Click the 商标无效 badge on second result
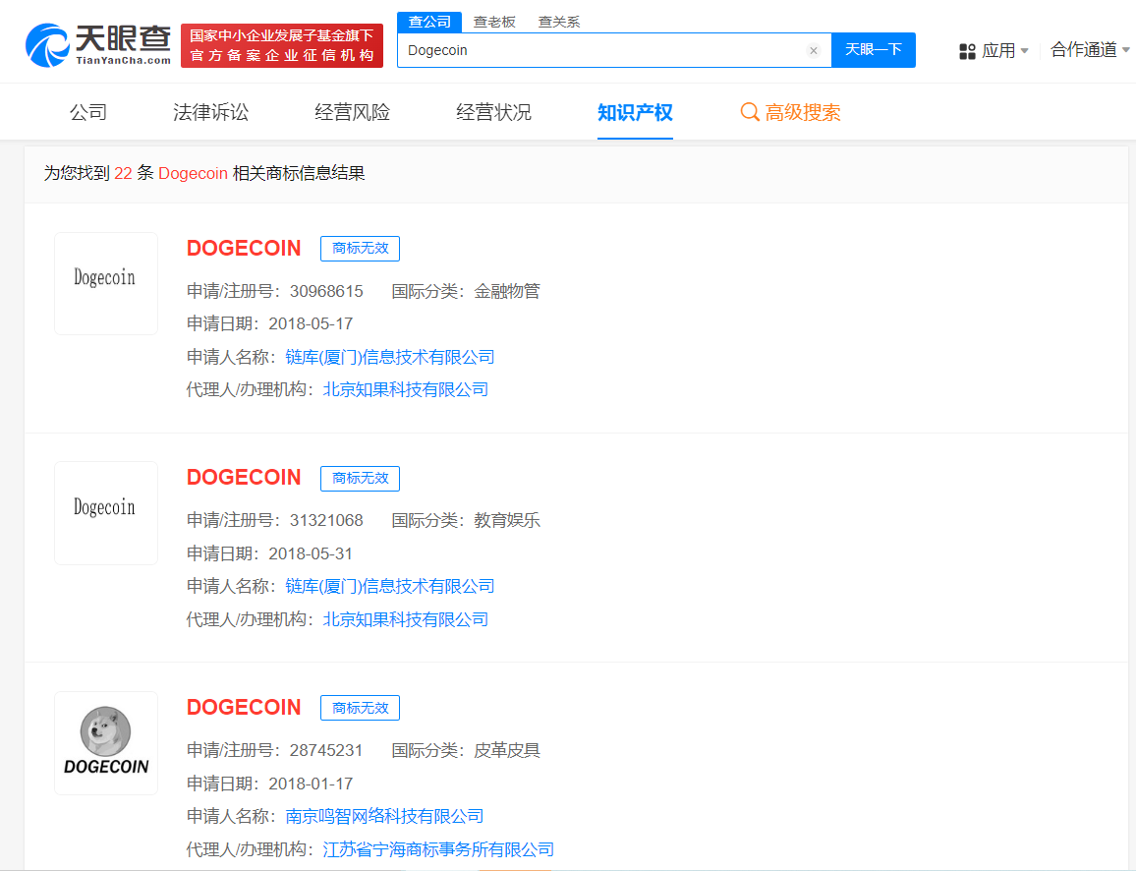This screenshot has width=1136, height=871. [360, 479]
